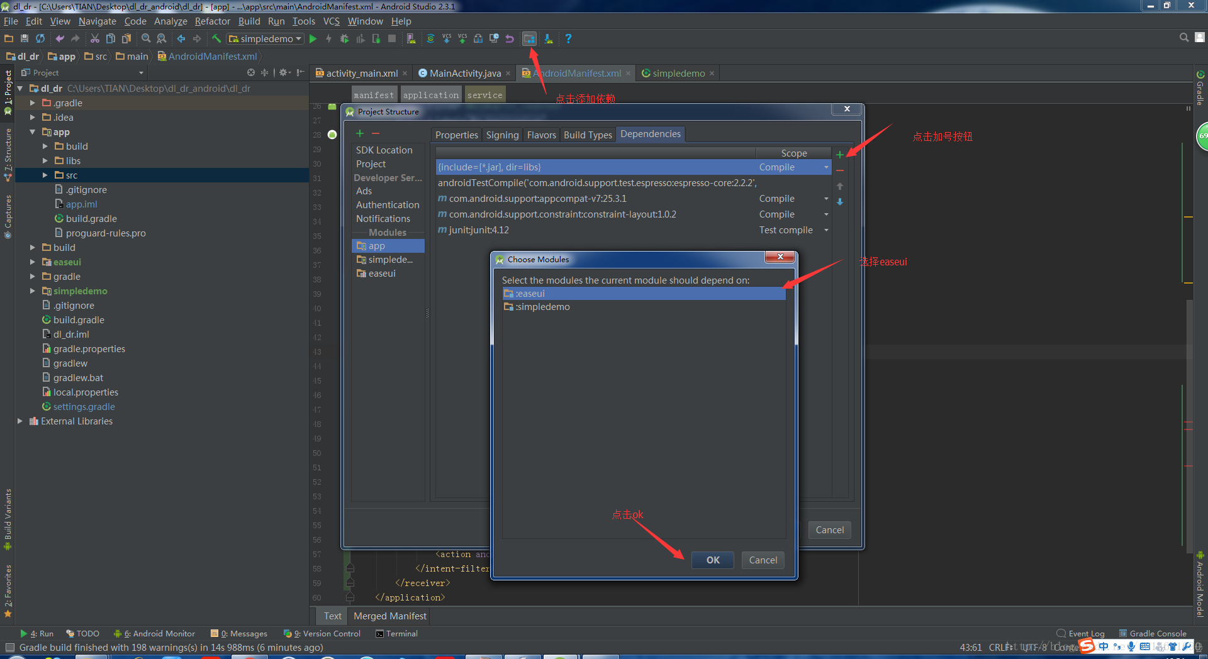The height and width of the screenshot is (659, 1208).
Task: Expand the src folder in tree
Action: [45, 175]
